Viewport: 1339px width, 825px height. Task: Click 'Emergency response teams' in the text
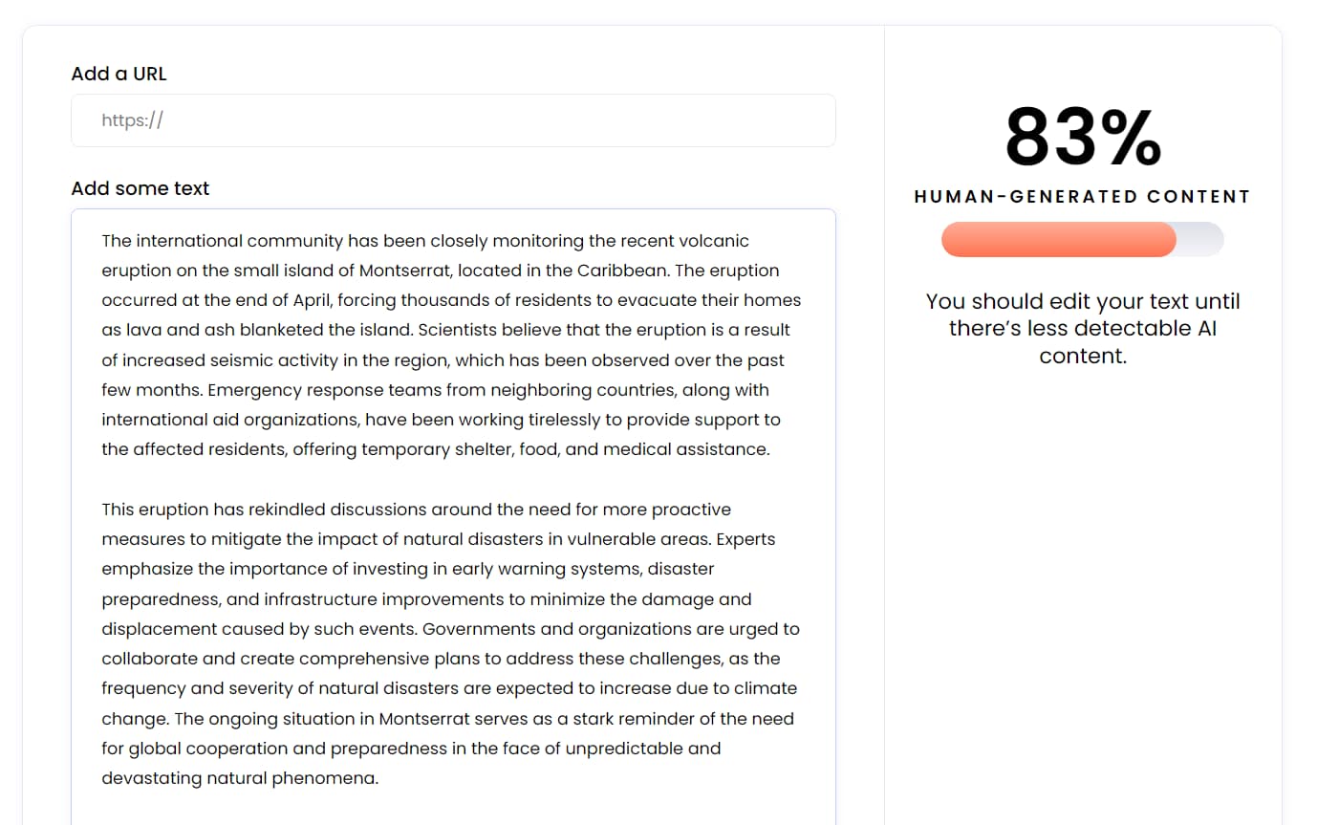[x=309, y=390]
